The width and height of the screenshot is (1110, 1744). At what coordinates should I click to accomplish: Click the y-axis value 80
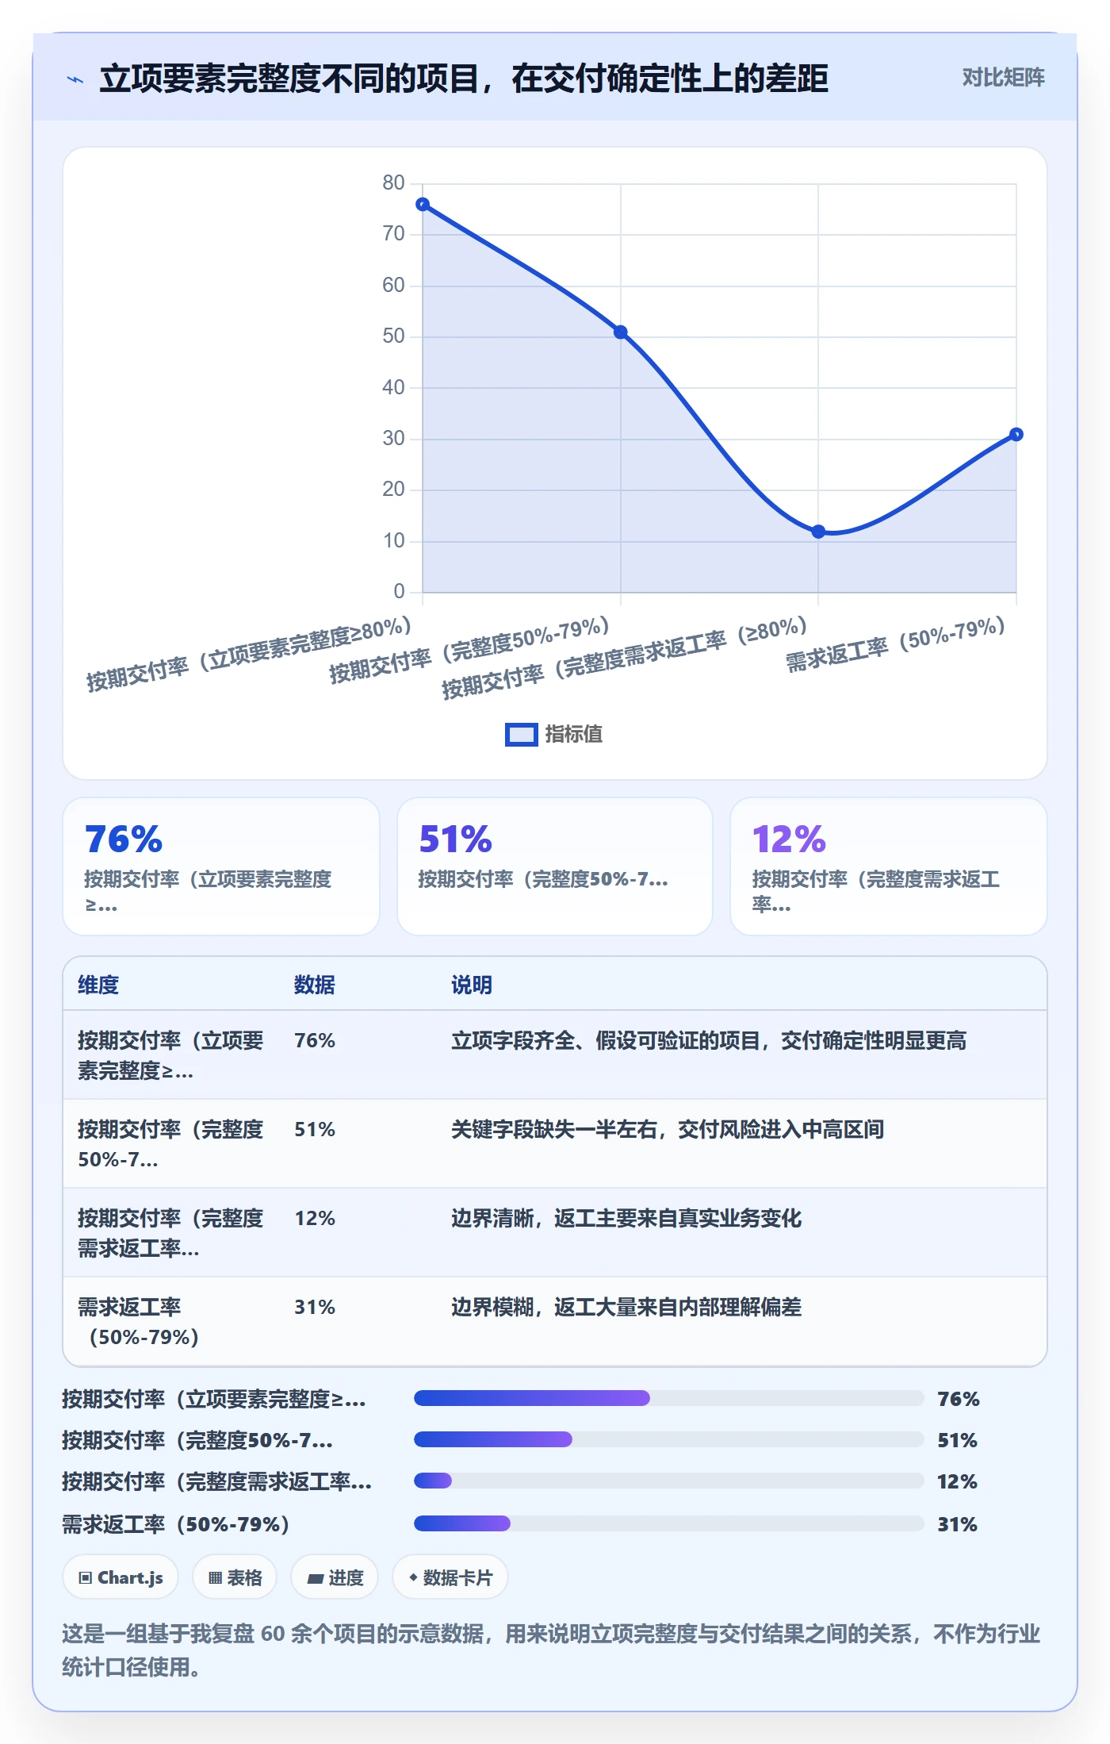[393, 182]
